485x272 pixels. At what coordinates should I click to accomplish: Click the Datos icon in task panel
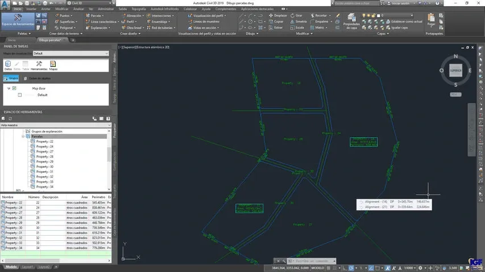[8, 65]
